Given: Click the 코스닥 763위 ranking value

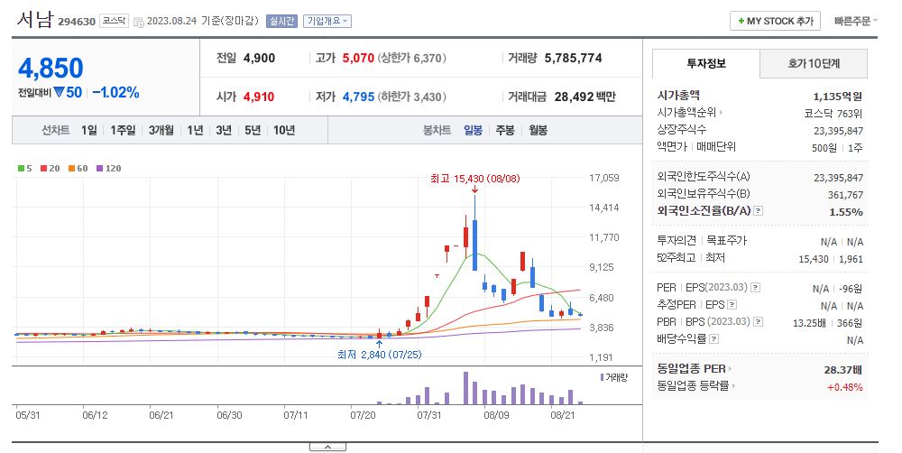Looking at the screenshot, I should point(833,114).
